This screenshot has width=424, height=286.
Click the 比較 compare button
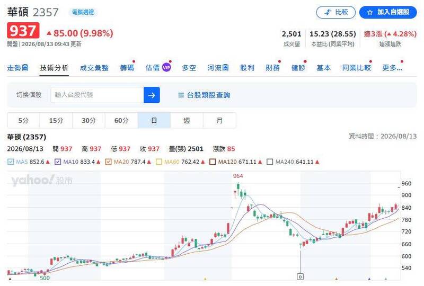coord(335,12)
